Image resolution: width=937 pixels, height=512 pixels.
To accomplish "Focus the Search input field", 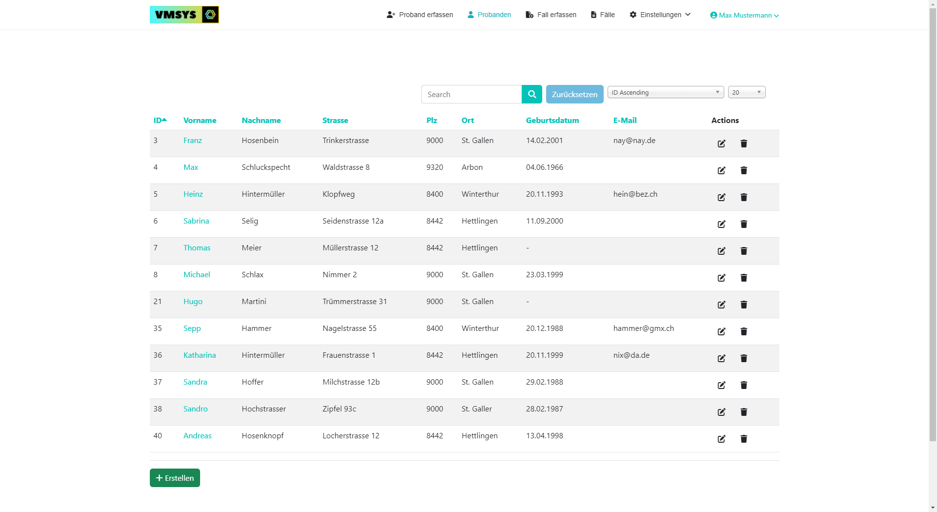I will click(471, 94).
